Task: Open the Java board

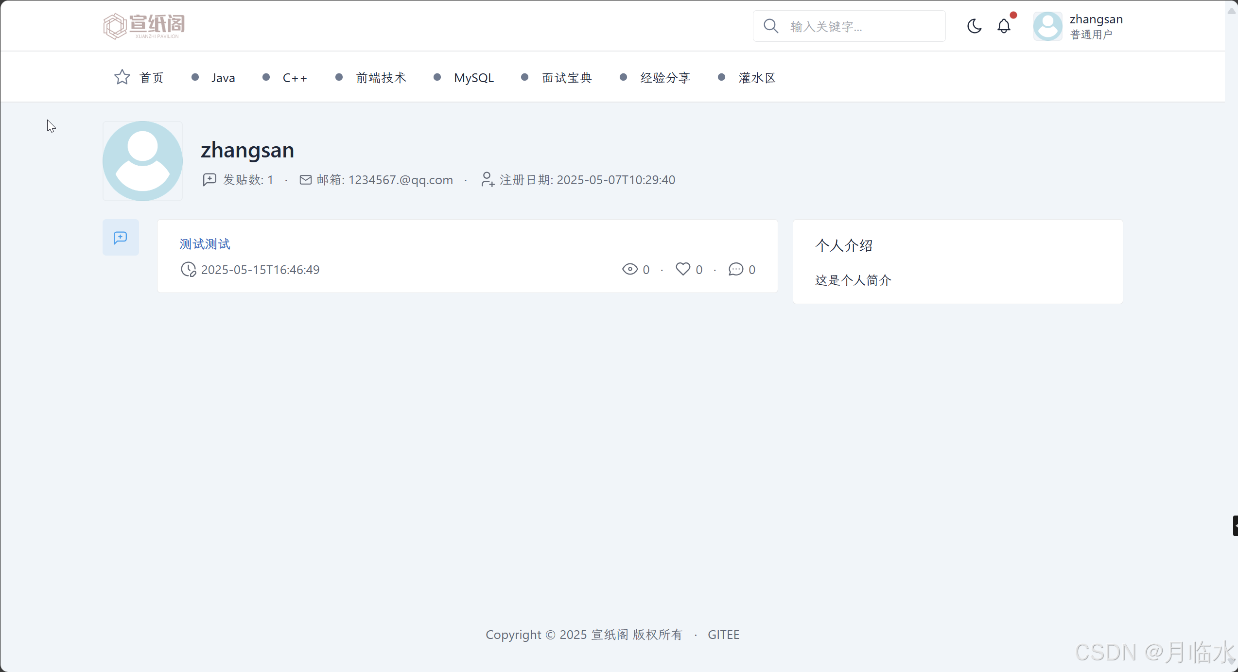Action: pyautogui.click(x=223, y=78)
